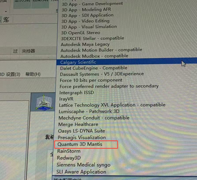Open the 3D 设置(3) menu

[x=10, y=74]
